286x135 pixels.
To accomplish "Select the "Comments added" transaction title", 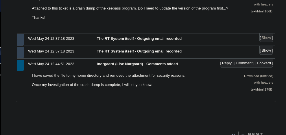I will tap(137, 64).
